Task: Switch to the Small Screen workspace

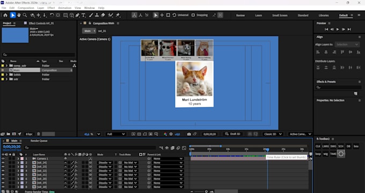Action: click(x=280, y=16)
